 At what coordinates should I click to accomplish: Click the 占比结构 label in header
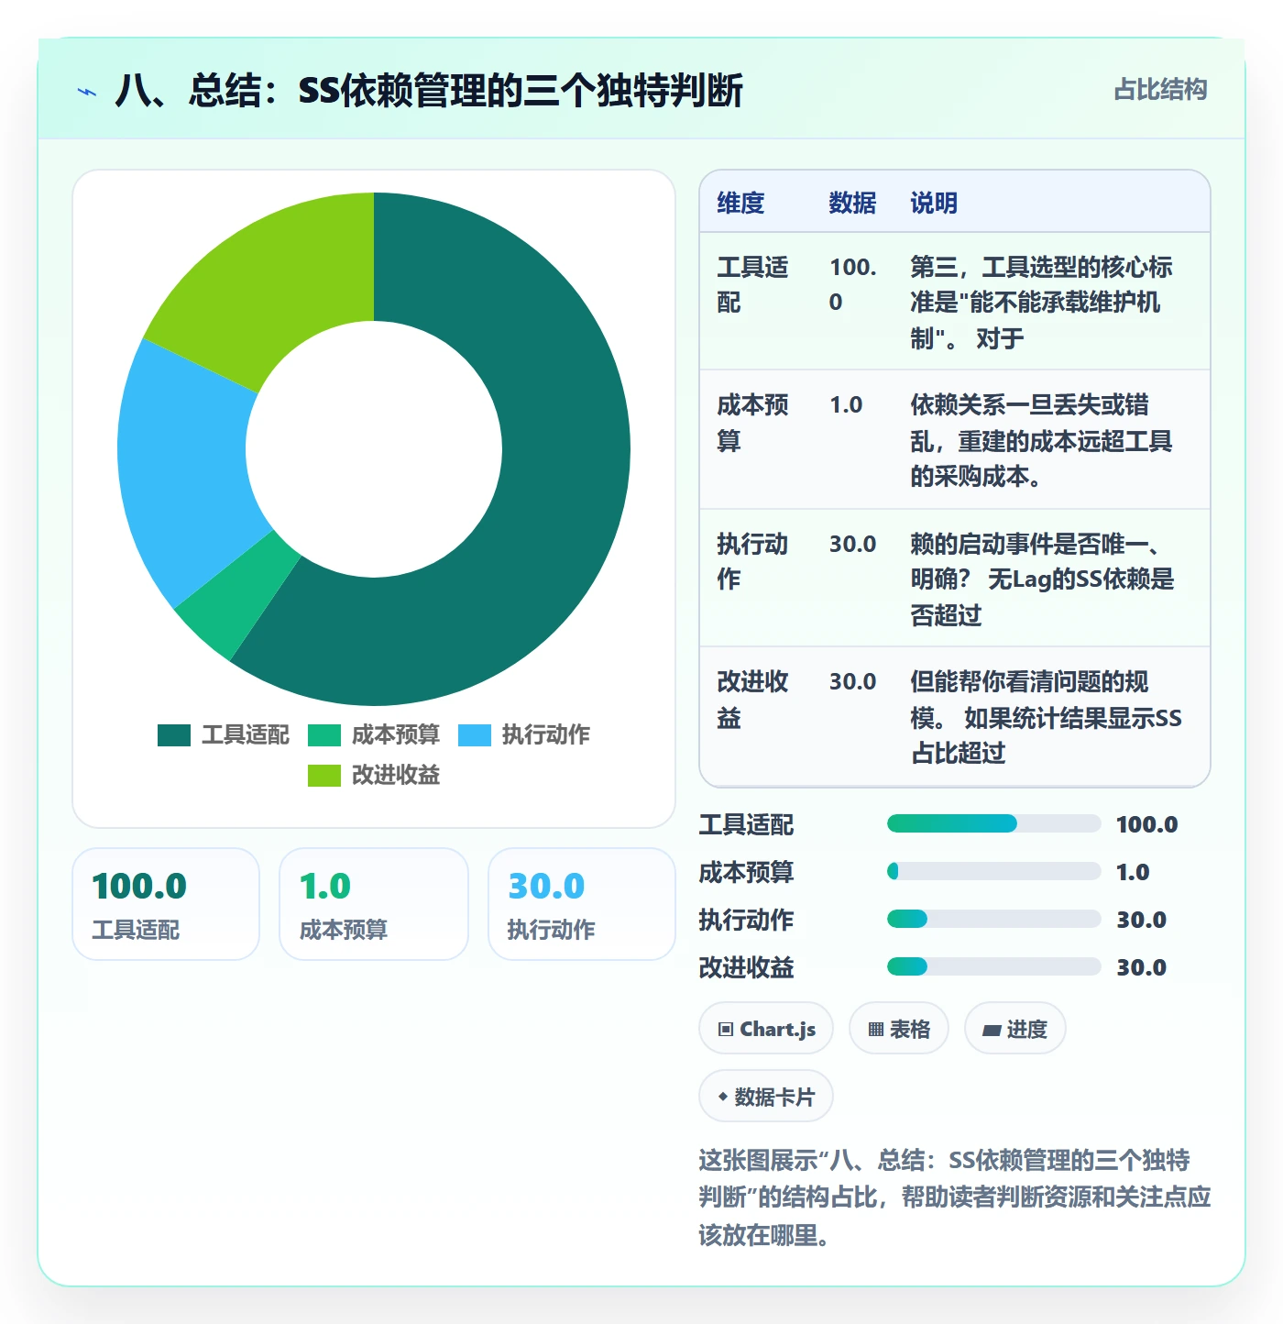click(x=1160, y=90)
